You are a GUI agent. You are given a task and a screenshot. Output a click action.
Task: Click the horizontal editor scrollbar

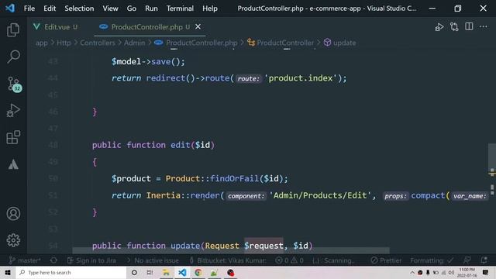pyautogui.click(x=231, y=251)
